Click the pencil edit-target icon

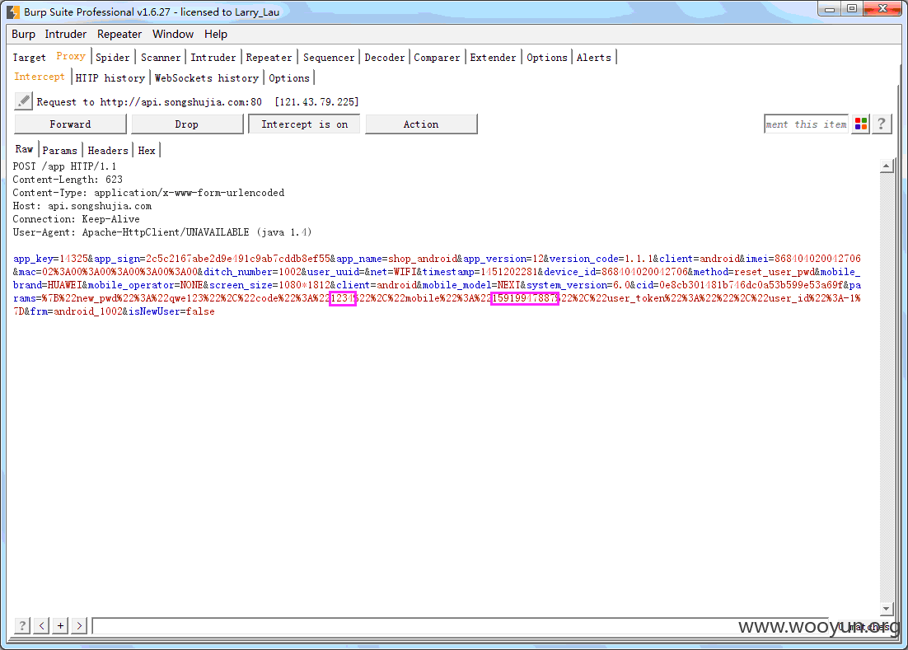pos(23,101)
